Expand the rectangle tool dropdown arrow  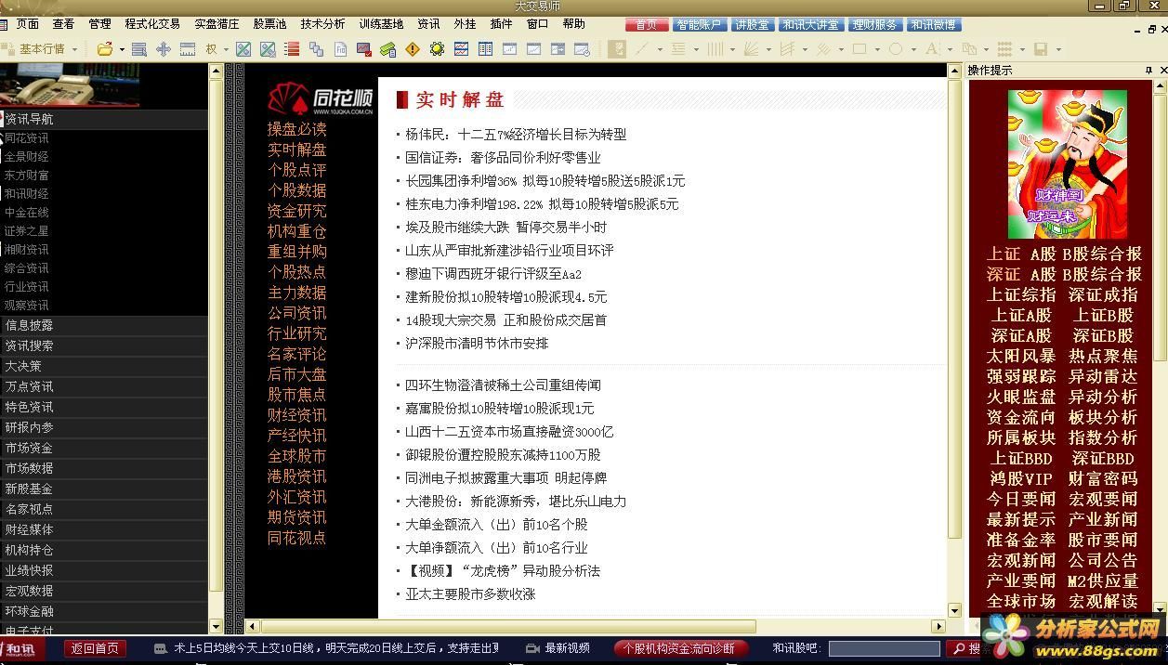[878, 49]
